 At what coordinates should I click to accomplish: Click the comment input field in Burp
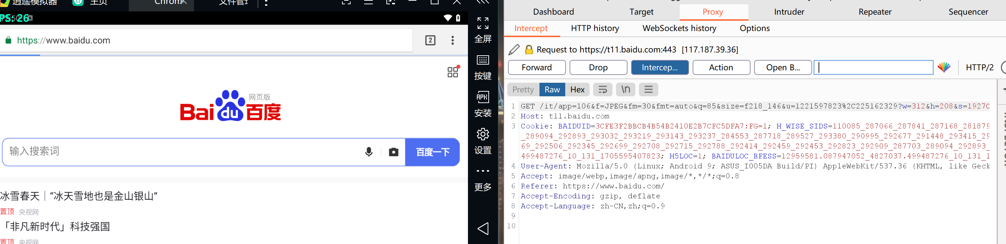tap(874, 67)
